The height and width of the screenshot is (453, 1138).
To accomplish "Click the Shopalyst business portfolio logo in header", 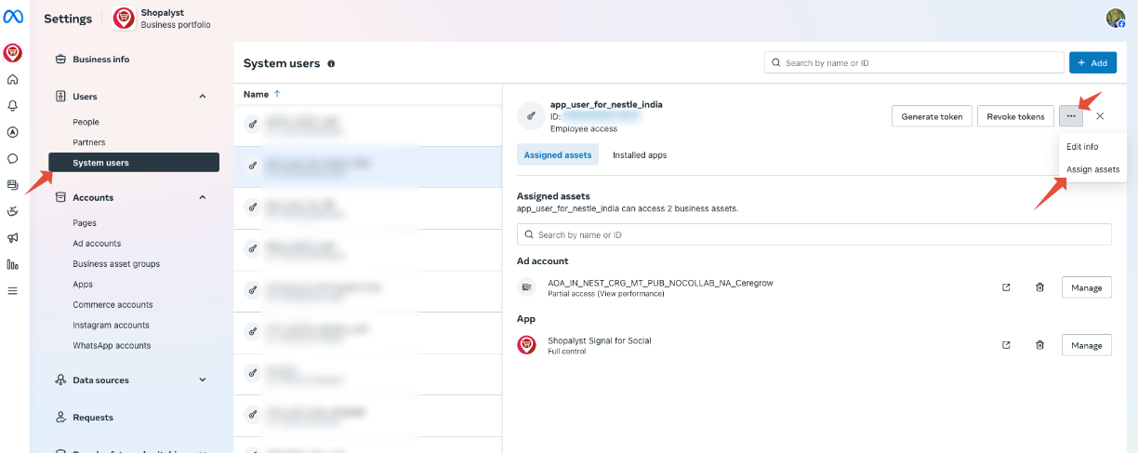I will 123,19.
